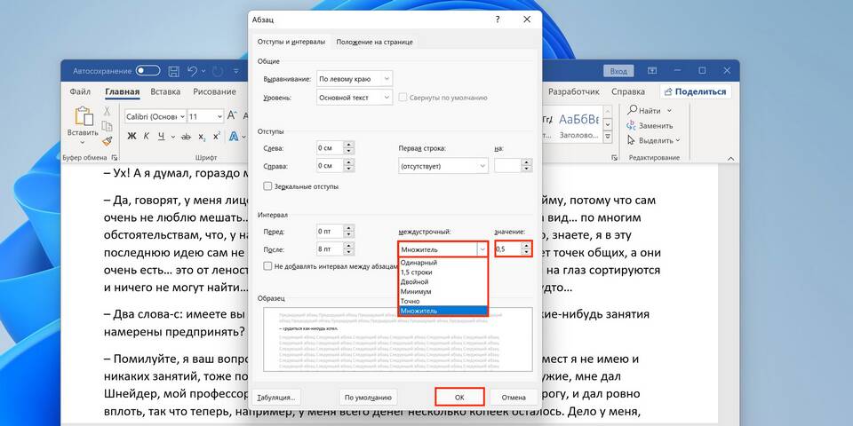Toggle the Автосохранение switch

coord(147,70)
